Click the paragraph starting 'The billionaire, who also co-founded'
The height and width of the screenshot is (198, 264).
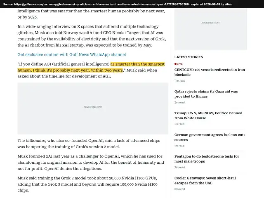[89, 144]
